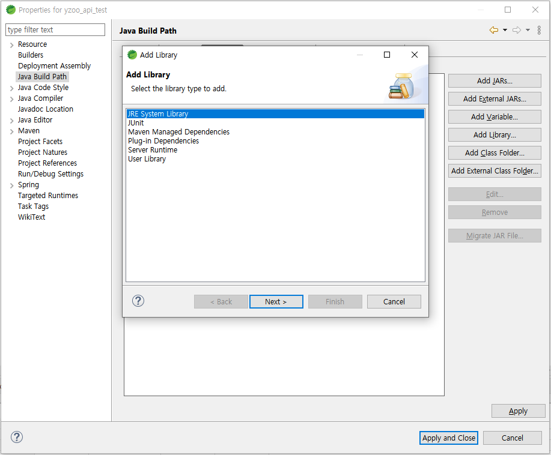Click Apply and Close button
The height and width of the screenshot is (455, 551).
coord(449,438)
